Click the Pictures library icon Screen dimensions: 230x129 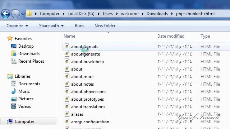coord(14,99)
